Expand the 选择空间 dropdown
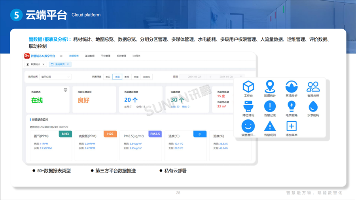 coord(55,77)
